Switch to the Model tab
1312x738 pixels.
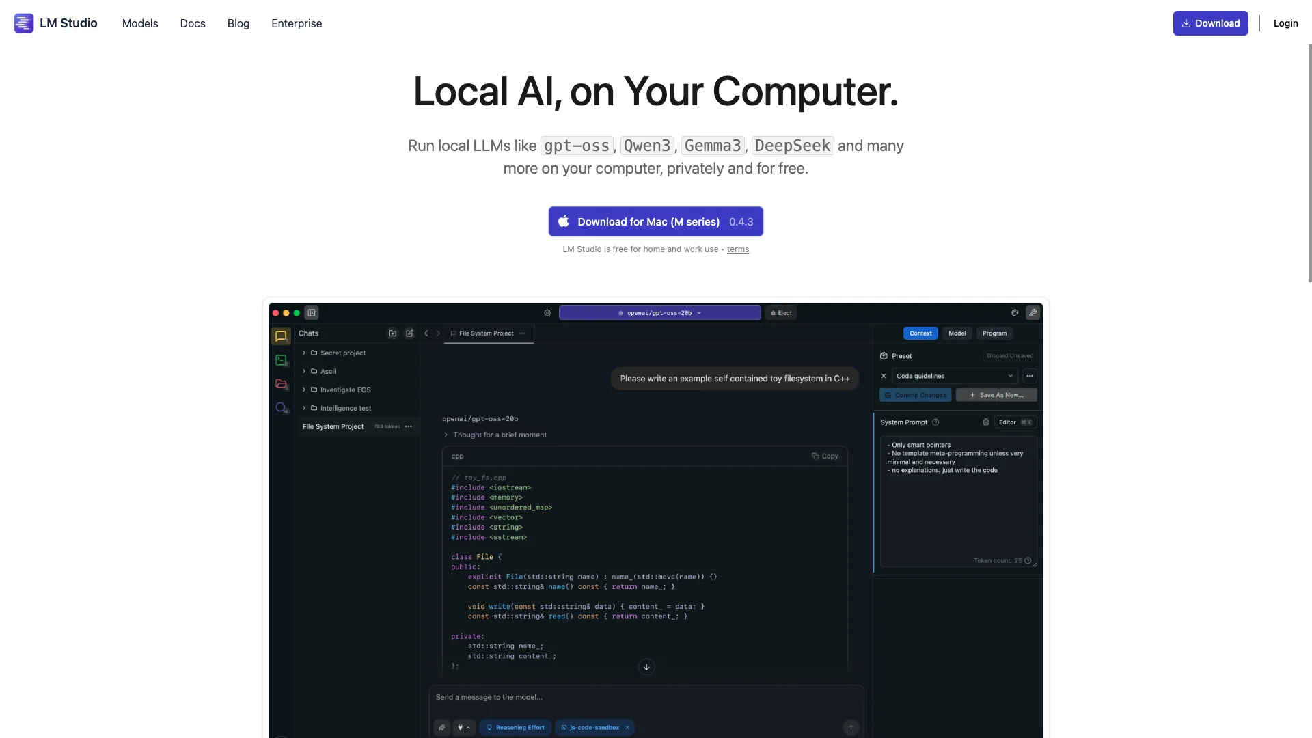pos(957,333)
